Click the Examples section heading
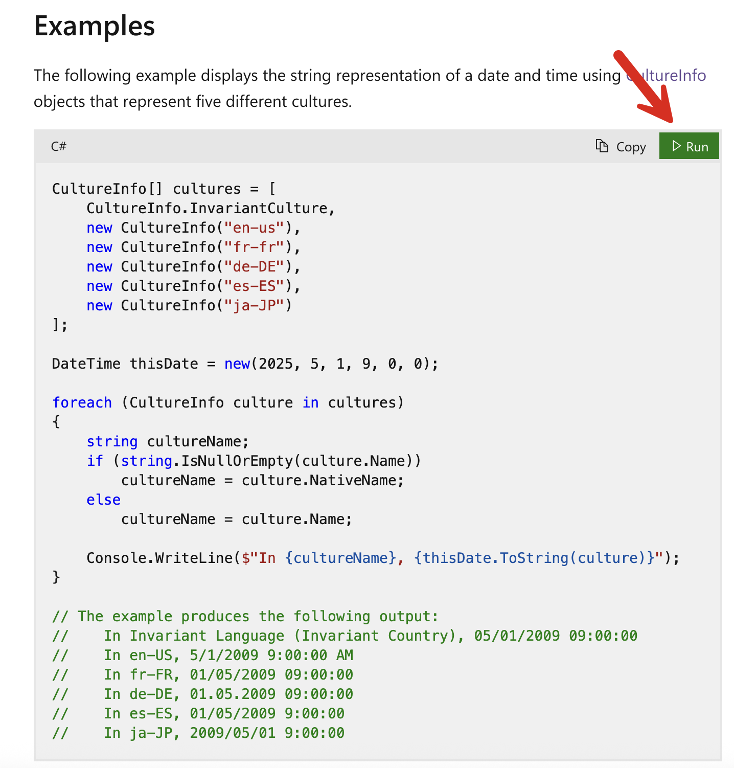Screen dimensions: 734x768 click(x=94, y=27)
